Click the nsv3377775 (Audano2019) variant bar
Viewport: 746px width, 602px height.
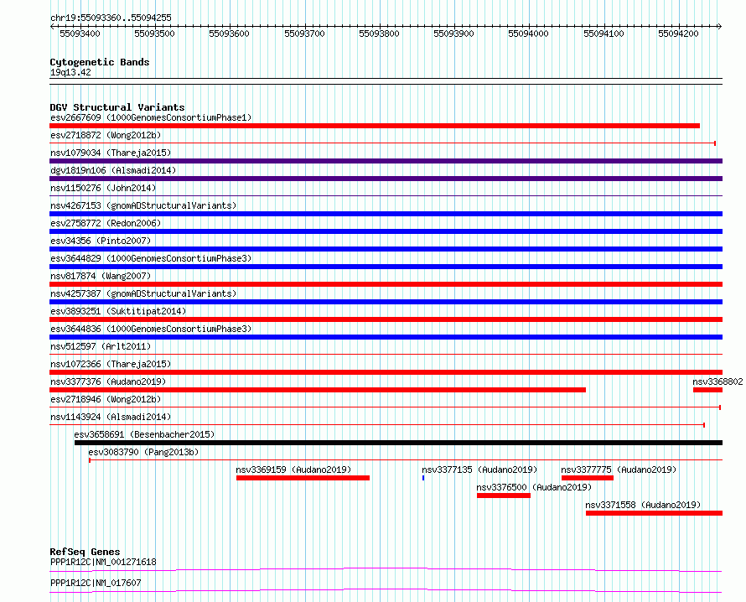[587, 478]
